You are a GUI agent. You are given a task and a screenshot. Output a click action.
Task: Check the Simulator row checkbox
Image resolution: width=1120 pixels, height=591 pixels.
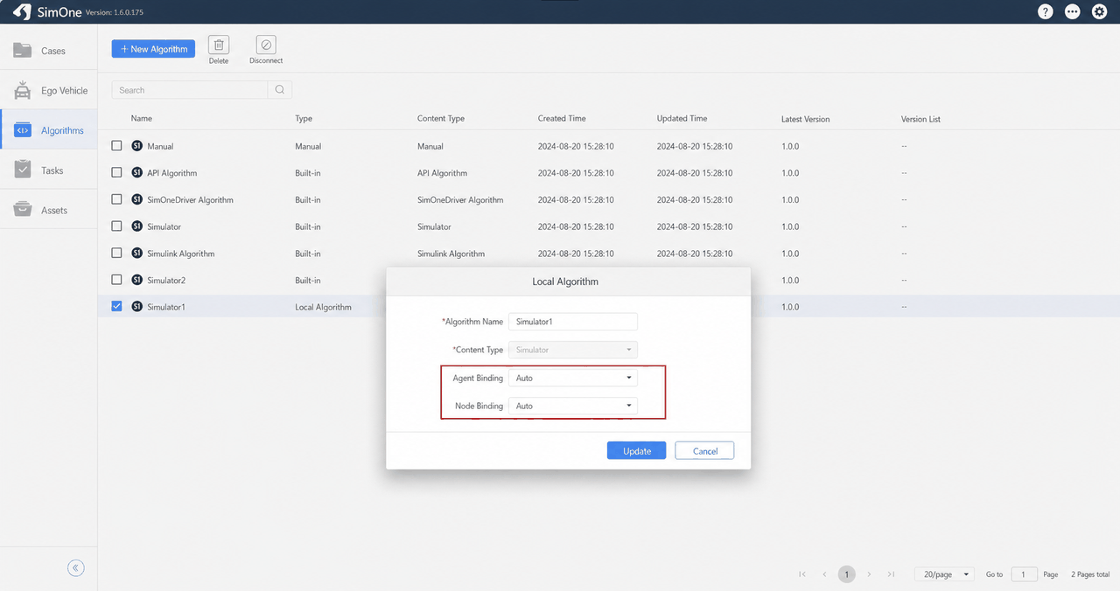[x=116, y=226]
